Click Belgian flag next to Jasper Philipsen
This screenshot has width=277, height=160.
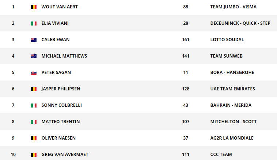(x=34, y=89)
